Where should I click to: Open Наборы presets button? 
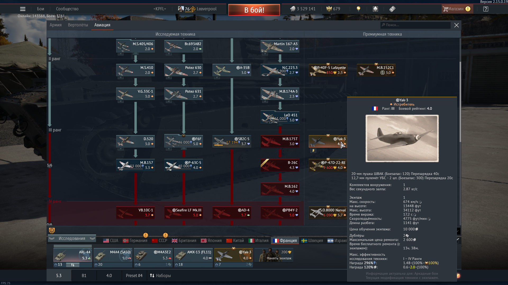tap(160, 276)
